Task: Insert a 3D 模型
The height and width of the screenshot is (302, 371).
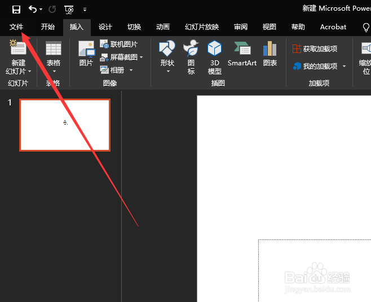Action: [214, 57]
